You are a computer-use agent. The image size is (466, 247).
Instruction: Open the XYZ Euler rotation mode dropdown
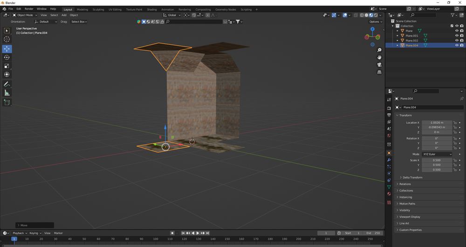coord(437,154)
